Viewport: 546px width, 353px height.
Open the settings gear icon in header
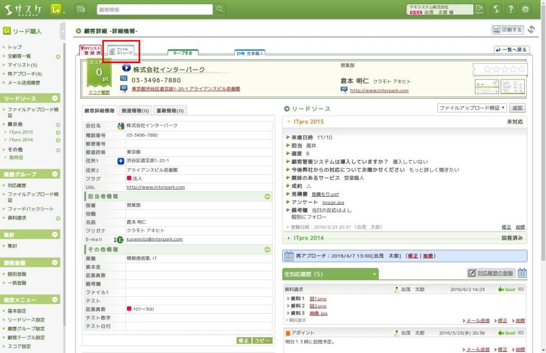[x=525, y=9]
